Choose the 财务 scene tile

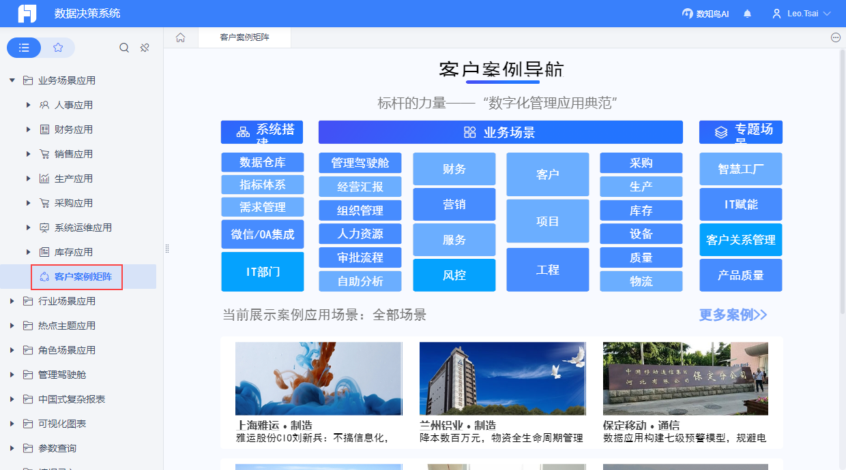[454, 169]
